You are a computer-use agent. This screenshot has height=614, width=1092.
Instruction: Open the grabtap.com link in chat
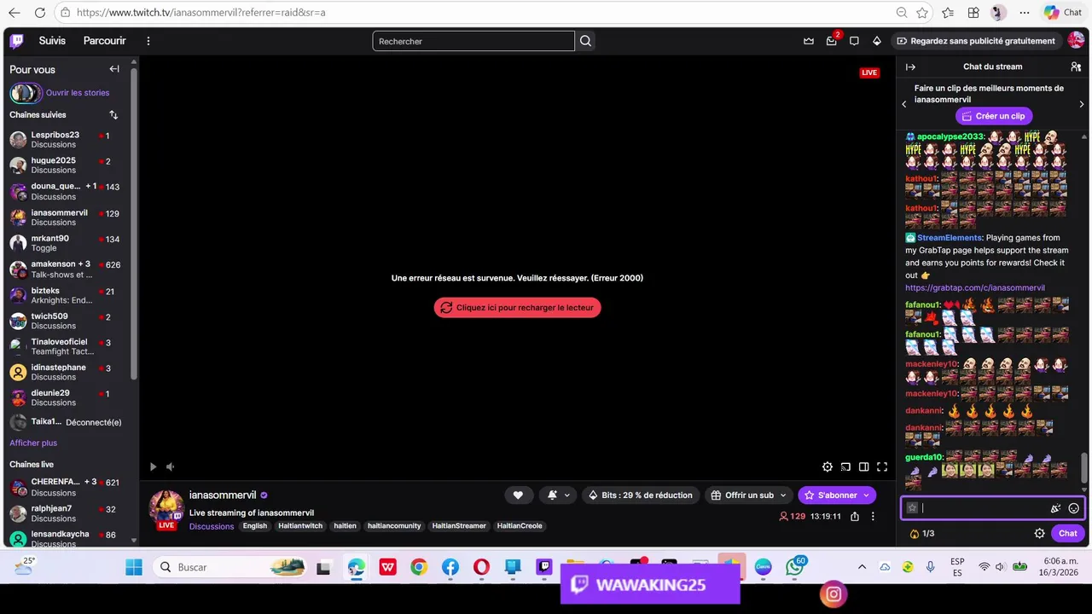pos(975,288)
